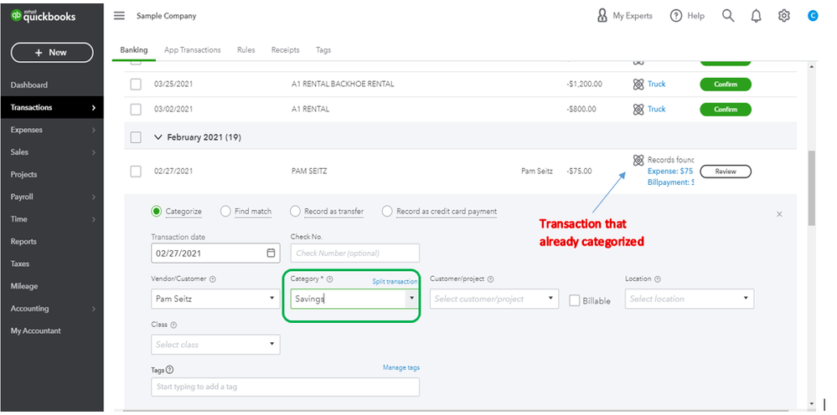Close the transaction detail panel
Screen dimensions: 837x415
point(779,214)
